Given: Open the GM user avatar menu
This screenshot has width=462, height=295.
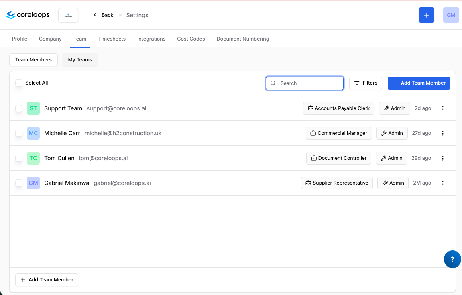Looking at the screenshot, I should (451, 15).
